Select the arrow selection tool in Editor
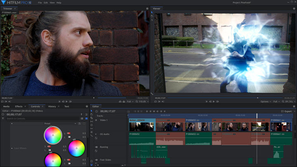The height and width of the screenshot is (167, 297). coord(92,111)
